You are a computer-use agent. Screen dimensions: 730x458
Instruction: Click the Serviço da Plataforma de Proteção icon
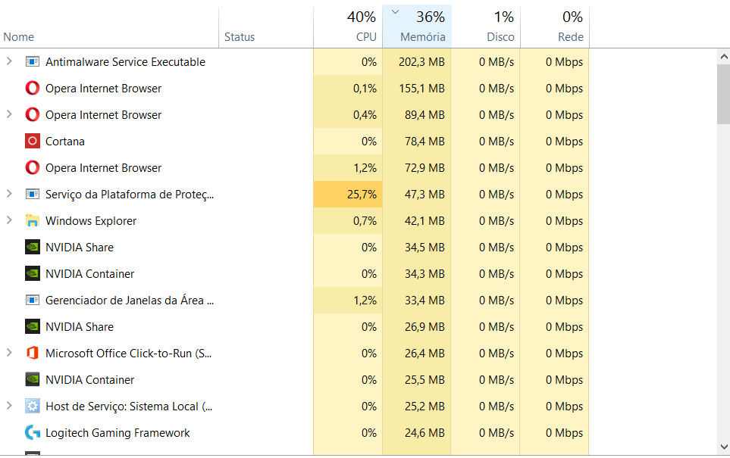[32, 195]
